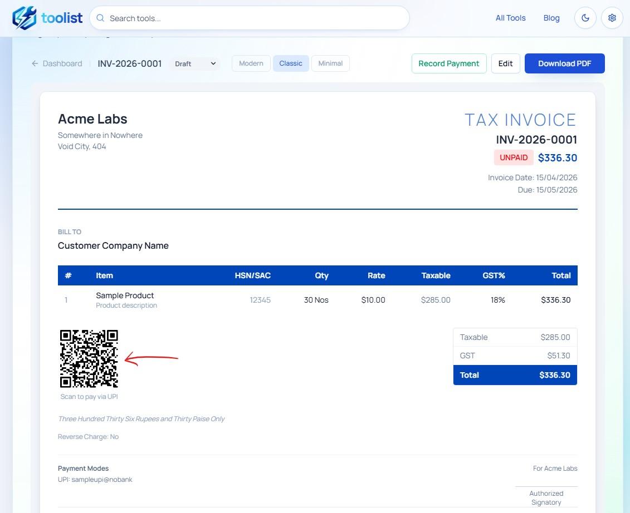
Task: Select the Minimal invoice template
Action: coord(330,63)
